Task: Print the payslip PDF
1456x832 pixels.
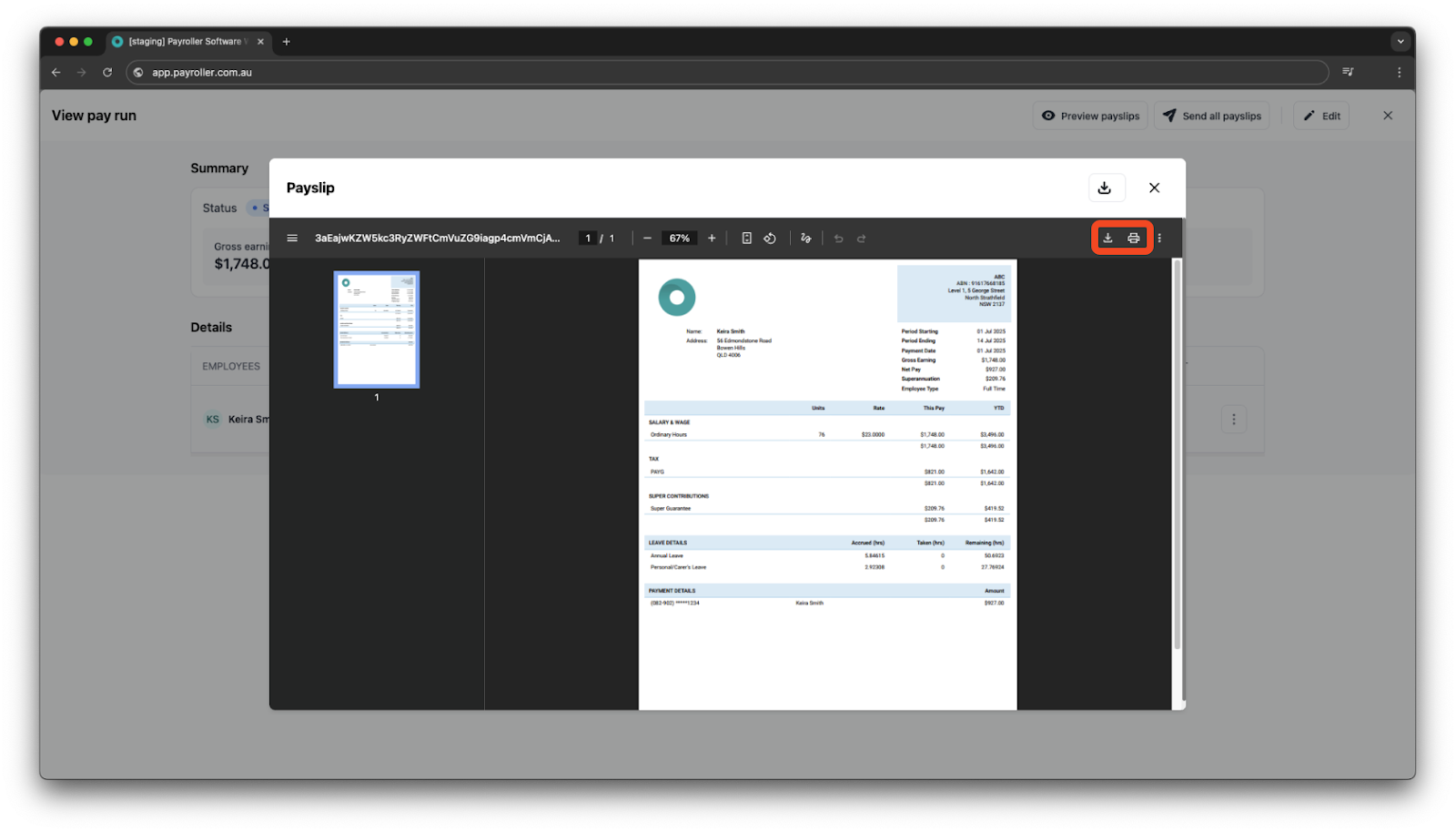Action: pyautogui.click(x=1134, y=238)
